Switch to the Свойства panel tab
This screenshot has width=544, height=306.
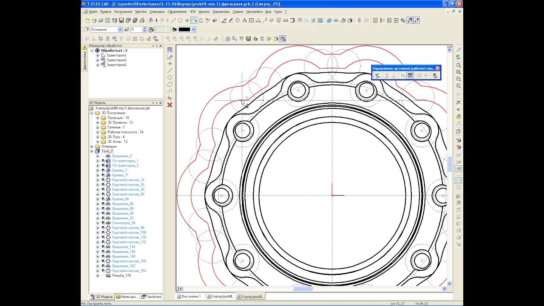click(x=151, y=297)
